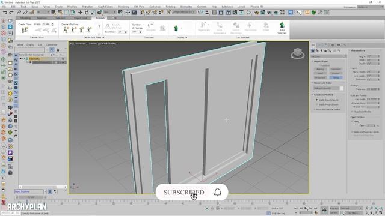The width and height of the screenshot is (385, 216).
Task: Click the object name field in Name and Color
Action: (326, 88)
